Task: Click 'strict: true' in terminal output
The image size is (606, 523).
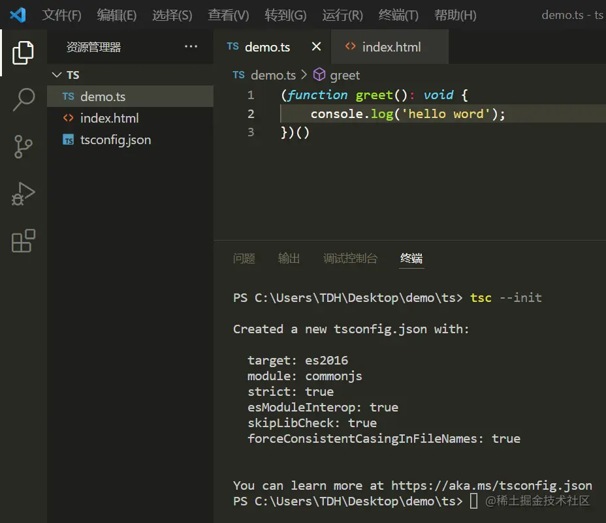Action: (291, 392)
